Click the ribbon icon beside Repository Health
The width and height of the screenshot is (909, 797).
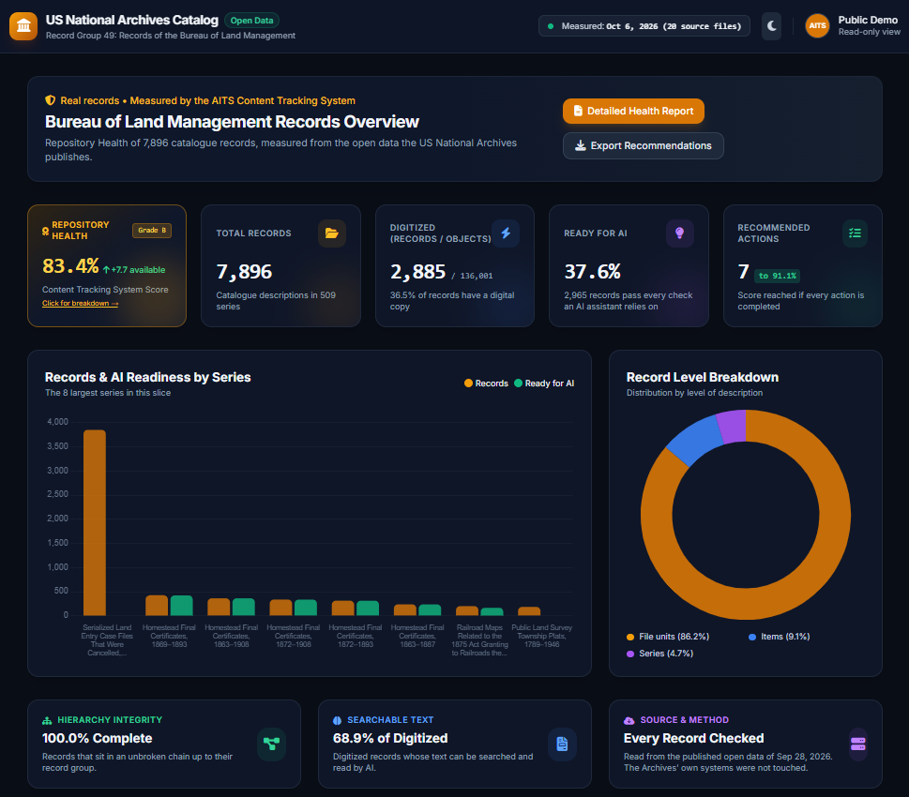point(45,231)
